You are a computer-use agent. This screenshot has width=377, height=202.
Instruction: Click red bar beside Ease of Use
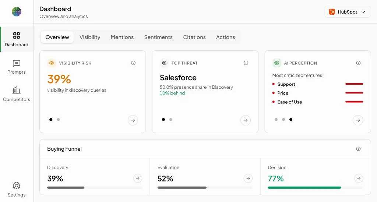(x=354, y=102)
